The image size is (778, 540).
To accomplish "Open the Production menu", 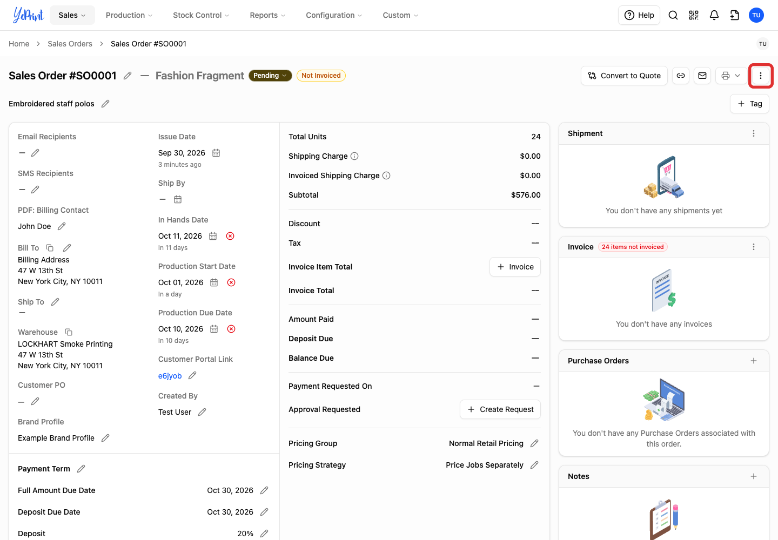I will pos(129,15).
